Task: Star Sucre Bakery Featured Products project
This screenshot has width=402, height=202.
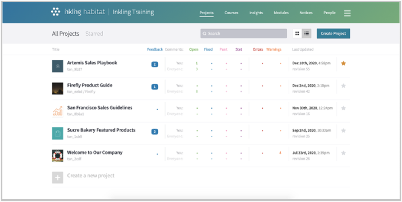Action: tap(344, 131)
